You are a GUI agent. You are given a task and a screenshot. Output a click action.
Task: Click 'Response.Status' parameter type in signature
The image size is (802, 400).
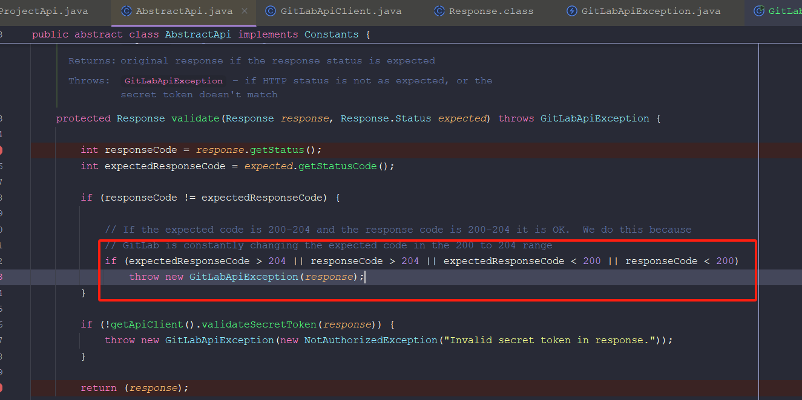click(386, 118)
